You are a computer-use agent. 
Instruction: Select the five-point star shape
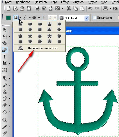click(30, 36)
